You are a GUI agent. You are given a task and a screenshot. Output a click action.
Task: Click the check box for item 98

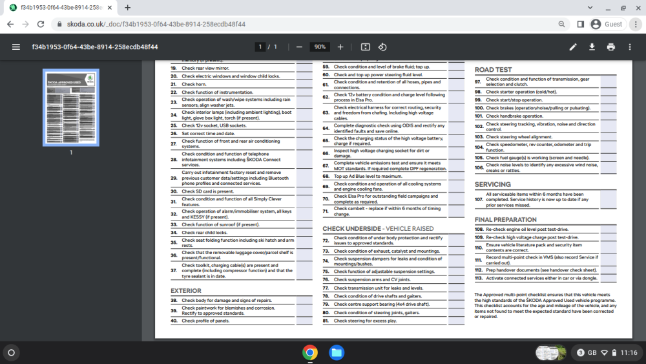(x=608, y=92)
